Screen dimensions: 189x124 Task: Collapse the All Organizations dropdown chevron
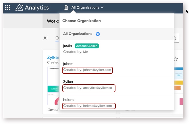[102, 8]
